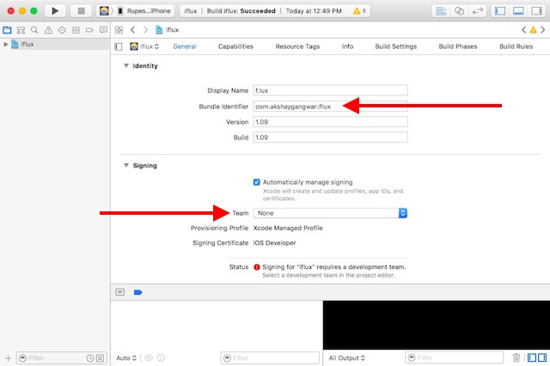Show the version editor

478,11
